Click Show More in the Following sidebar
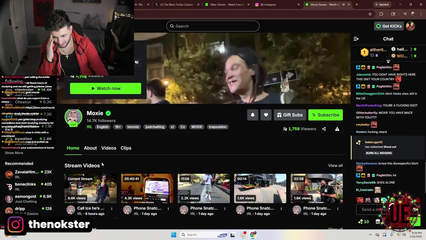Viewport: 426px width, 240px height. point(14,153)
